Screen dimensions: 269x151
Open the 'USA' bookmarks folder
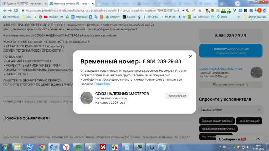pos(26,17)
